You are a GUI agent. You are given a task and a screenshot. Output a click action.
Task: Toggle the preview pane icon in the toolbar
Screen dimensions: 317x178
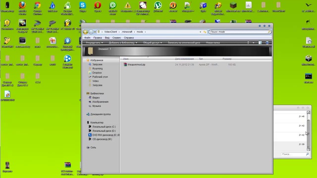[260, 43]
